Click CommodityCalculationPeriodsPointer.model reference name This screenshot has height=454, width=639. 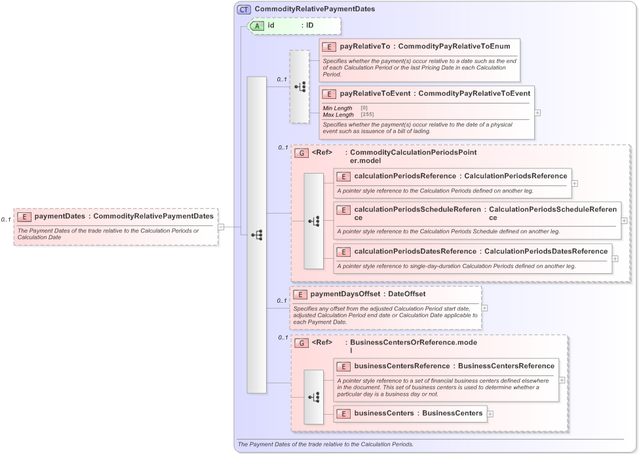[414, 157]
